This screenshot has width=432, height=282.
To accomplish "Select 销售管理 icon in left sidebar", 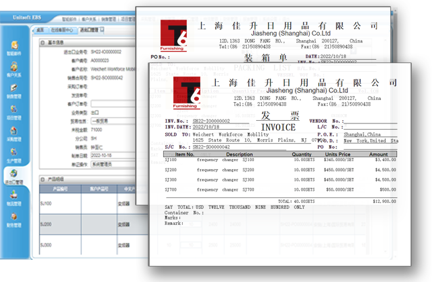I will tap(13, 92).
